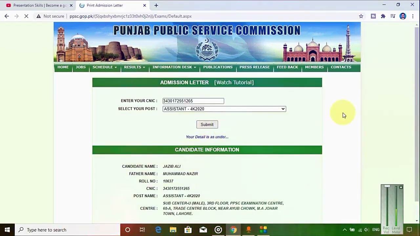
Task: Open Cortana from the taskbar
Action: [128, 230]
